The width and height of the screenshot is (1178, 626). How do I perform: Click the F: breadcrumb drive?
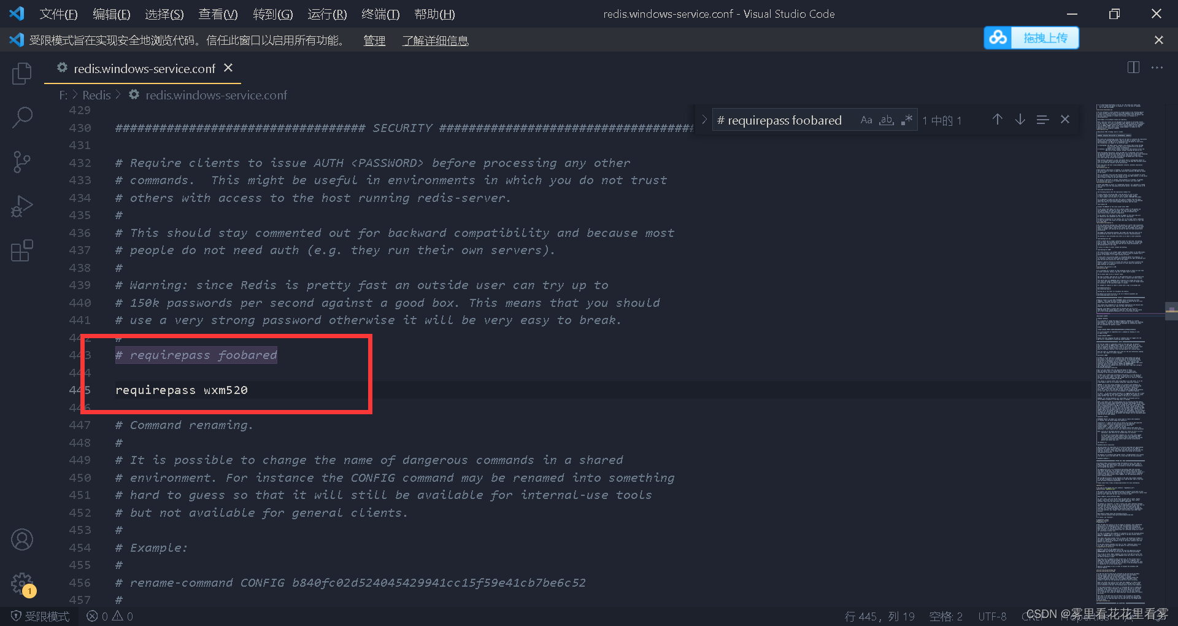point(63,95)
